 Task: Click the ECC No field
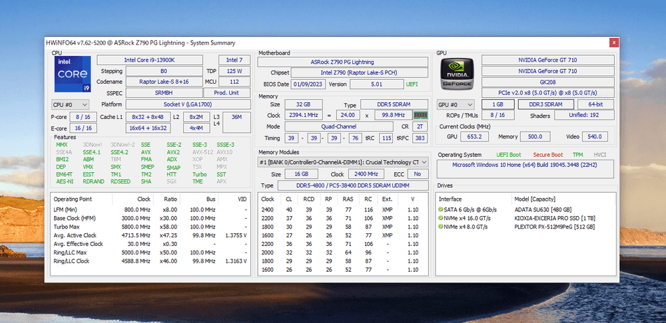pos(418,173)
